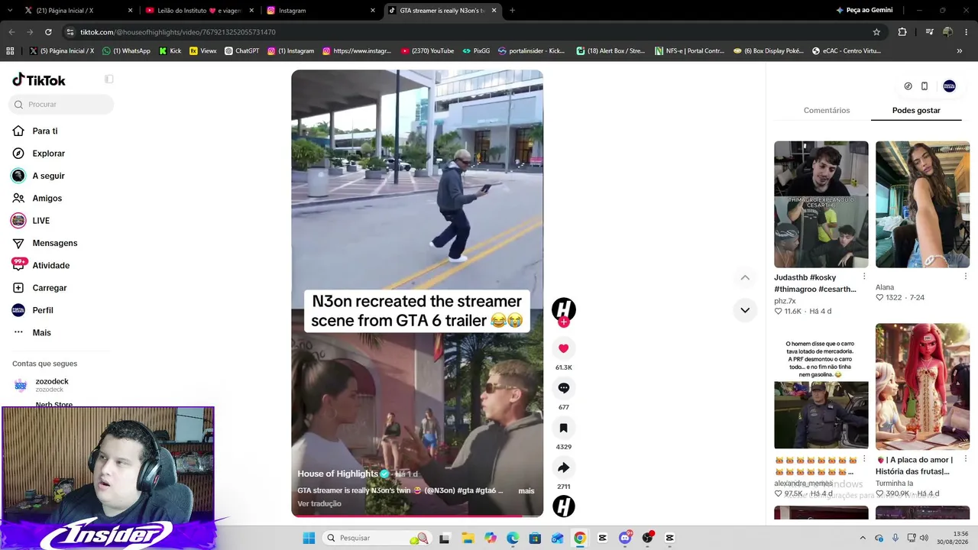Open the Alana video thumbnail

[x=922, y=204]
